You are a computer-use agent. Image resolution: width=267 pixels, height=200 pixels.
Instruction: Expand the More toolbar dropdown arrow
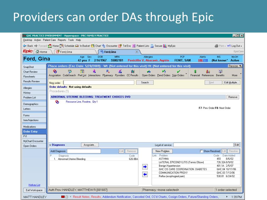[x=241, y=74]
